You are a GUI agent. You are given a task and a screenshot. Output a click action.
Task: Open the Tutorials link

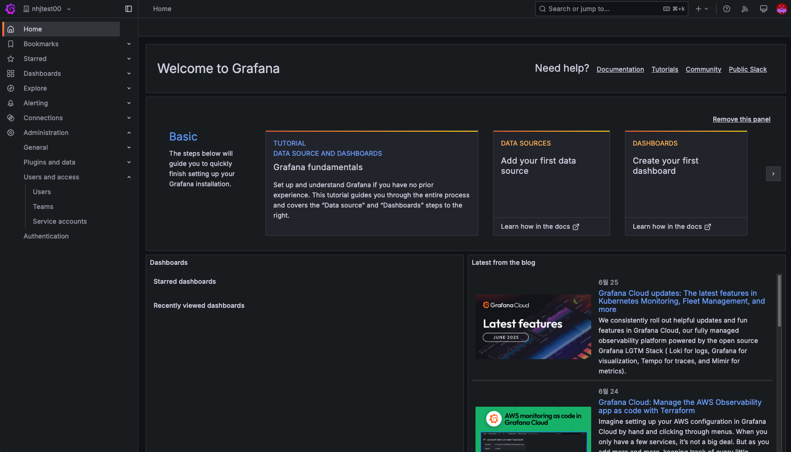[x=665, y=69]
